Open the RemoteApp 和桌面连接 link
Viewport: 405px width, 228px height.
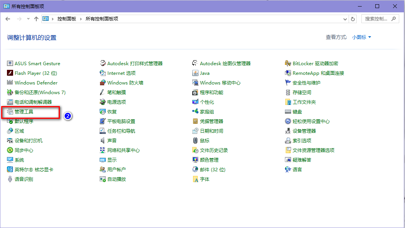[318, 73]
